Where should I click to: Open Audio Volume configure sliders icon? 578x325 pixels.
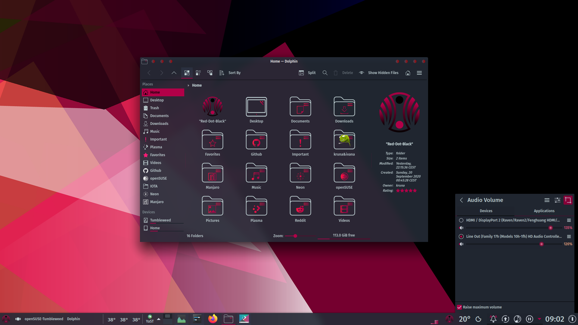558,200
